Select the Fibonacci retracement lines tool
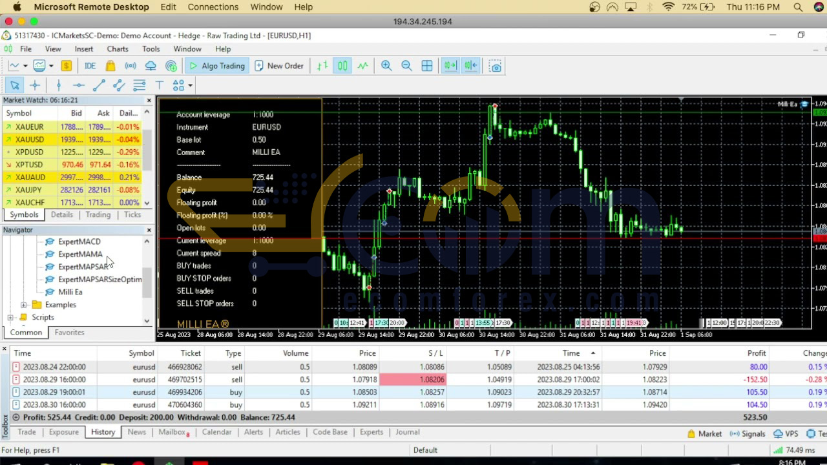 (139, 85)
